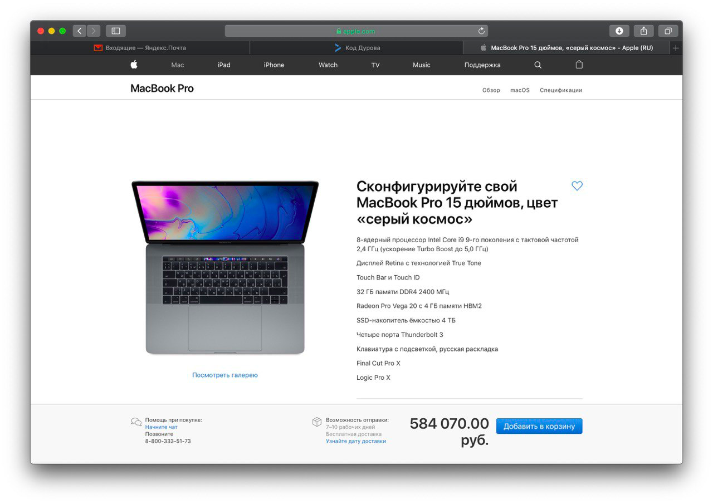Add a new tab with the plus button
Image resolution: width=713 pixels, height=504 pixels.
coord(676,48)
